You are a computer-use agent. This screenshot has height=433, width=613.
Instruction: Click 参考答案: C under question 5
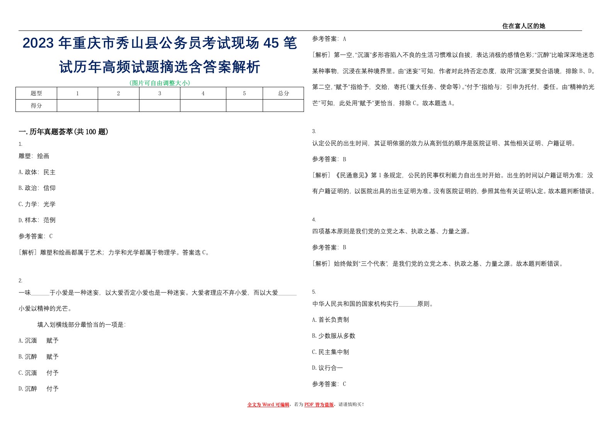coord(329,384)
